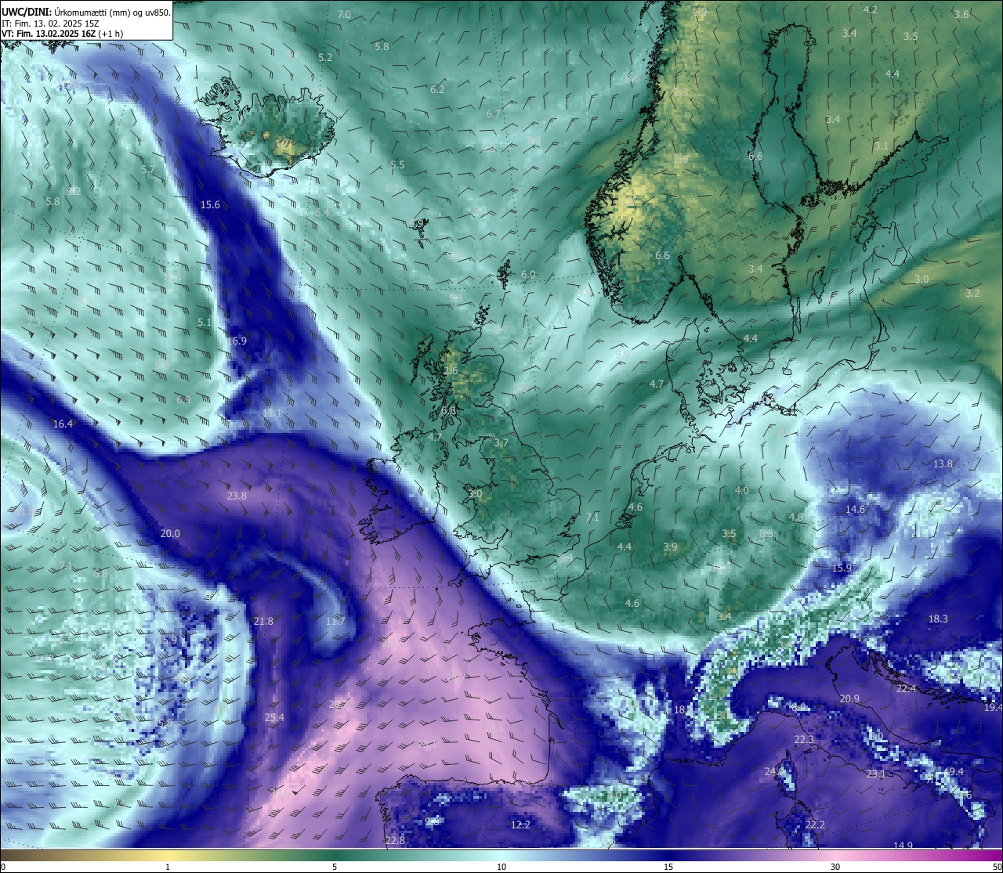Click the 14.6 value over Poland
Screen dimensions: 1003x873
855,509
